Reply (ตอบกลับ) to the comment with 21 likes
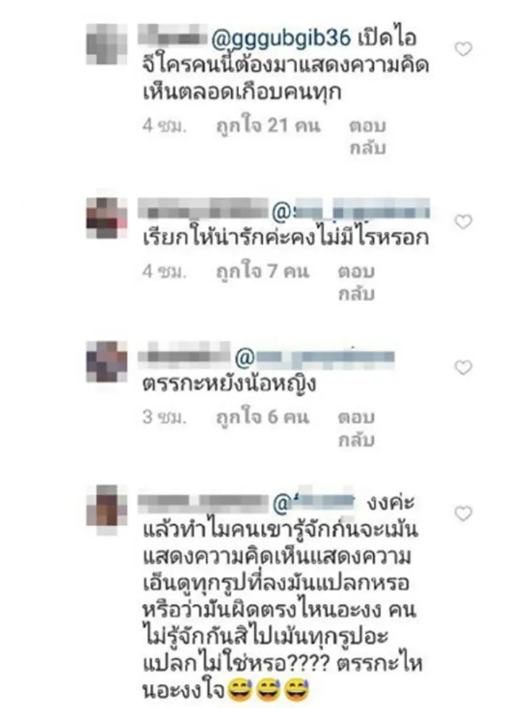The height and width of the screenshot is (708, 526). pos(367,136)
